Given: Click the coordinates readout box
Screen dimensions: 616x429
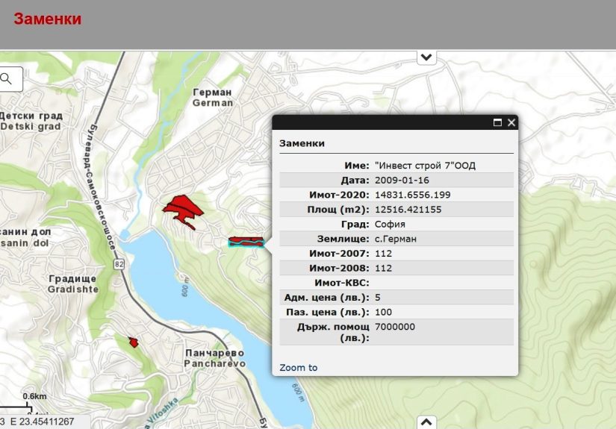Looking at the screenshot, I should point(45,422).
